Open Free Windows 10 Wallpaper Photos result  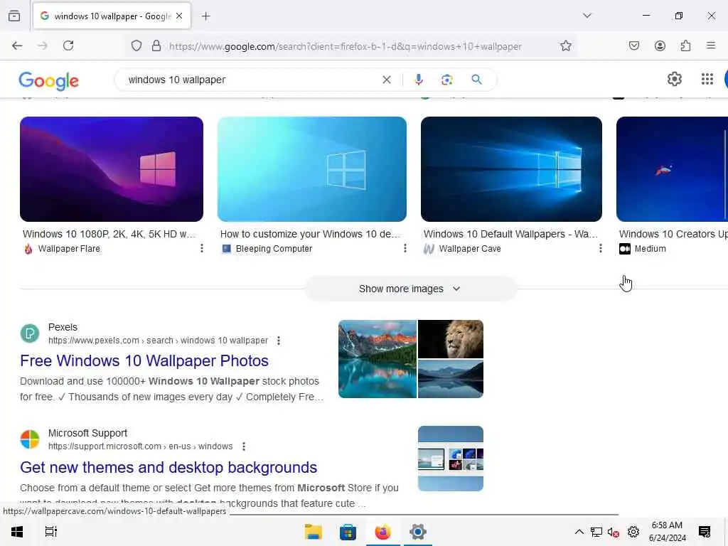(x=144, y=360)
